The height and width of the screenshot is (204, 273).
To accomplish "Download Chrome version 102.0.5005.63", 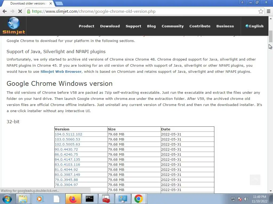I will [x=67, y=144].
